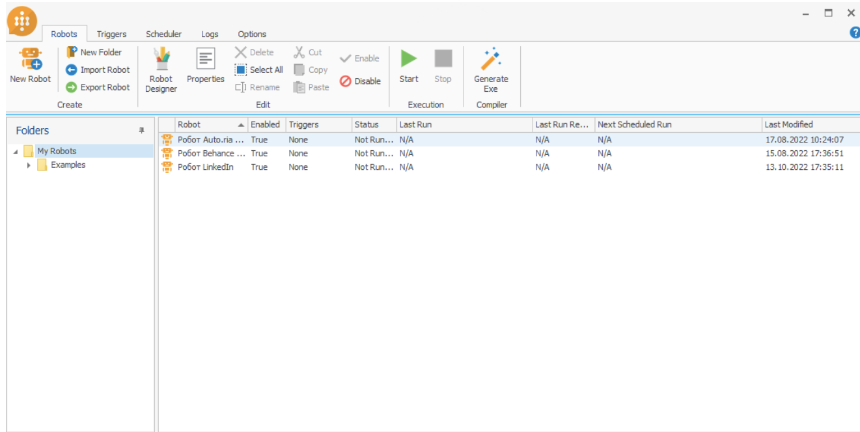860x432 pixels.
Task: Open the Scheduler tab
Action: pos(163,34)
